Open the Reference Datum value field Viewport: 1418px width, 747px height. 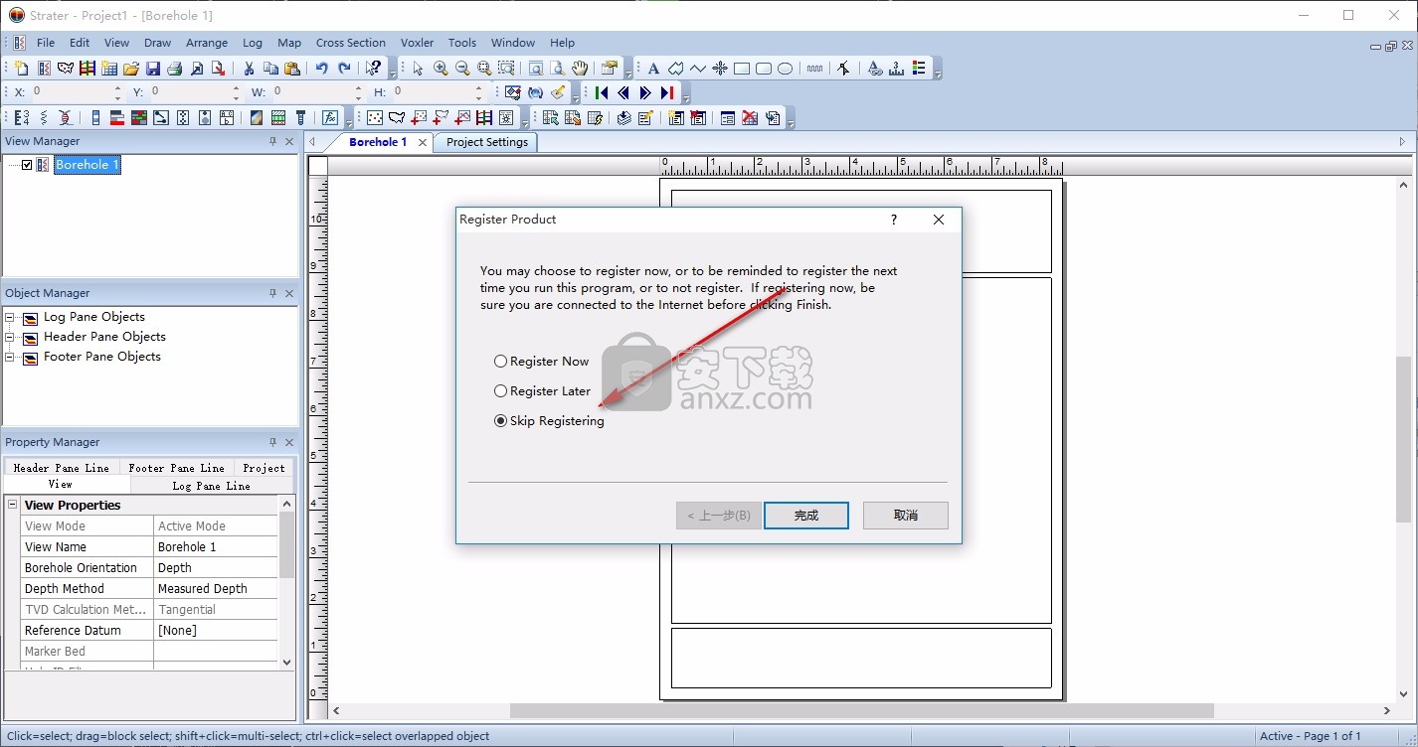tap(216, 631)
